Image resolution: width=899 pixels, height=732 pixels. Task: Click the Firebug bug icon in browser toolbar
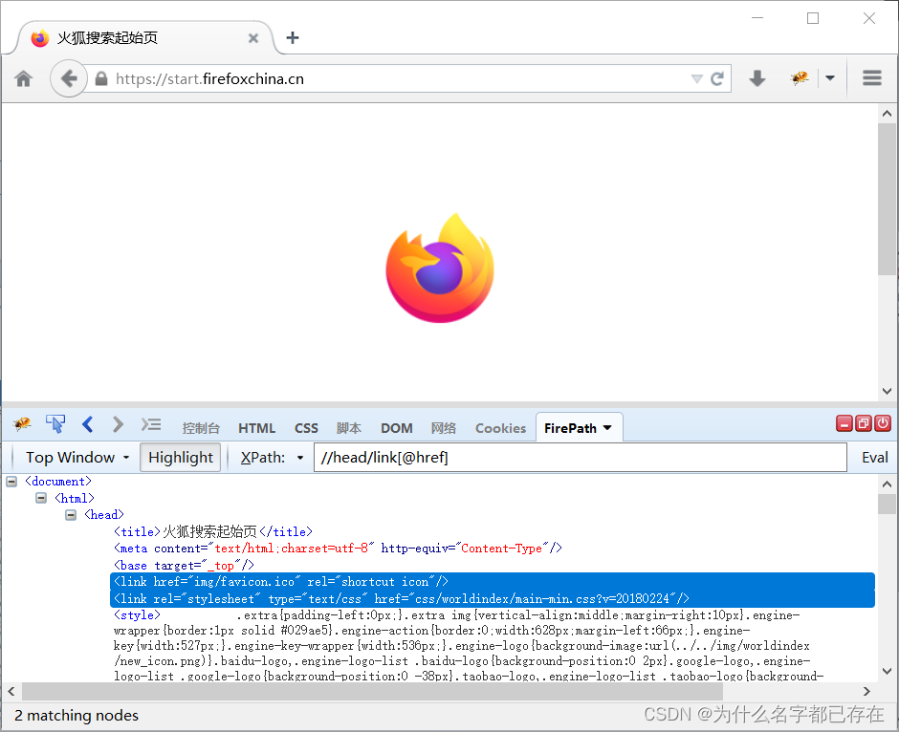800,78
